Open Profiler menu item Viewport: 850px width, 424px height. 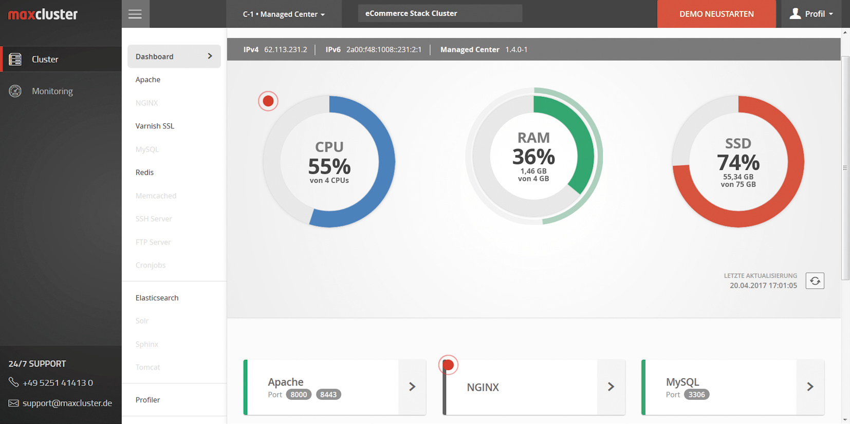[x=148, y=400]
